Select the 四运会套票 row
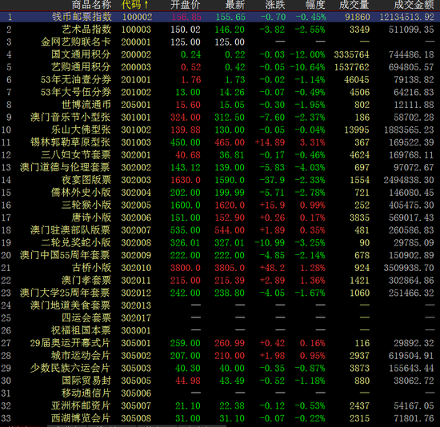Screen dimensions: 440x427 point(220,318)
